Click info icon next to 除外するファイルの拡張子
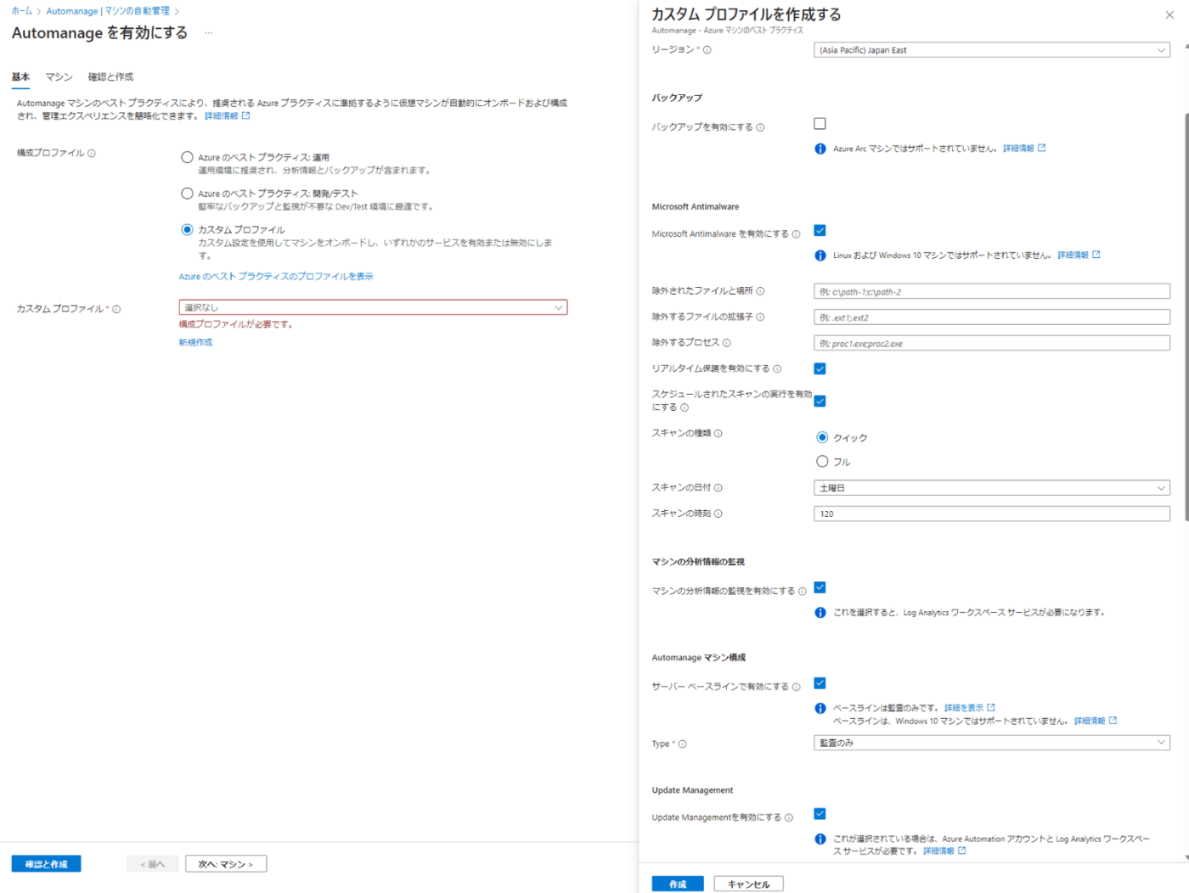The width and height of the screenshot is (1189, 893). [x=760, y=317]
